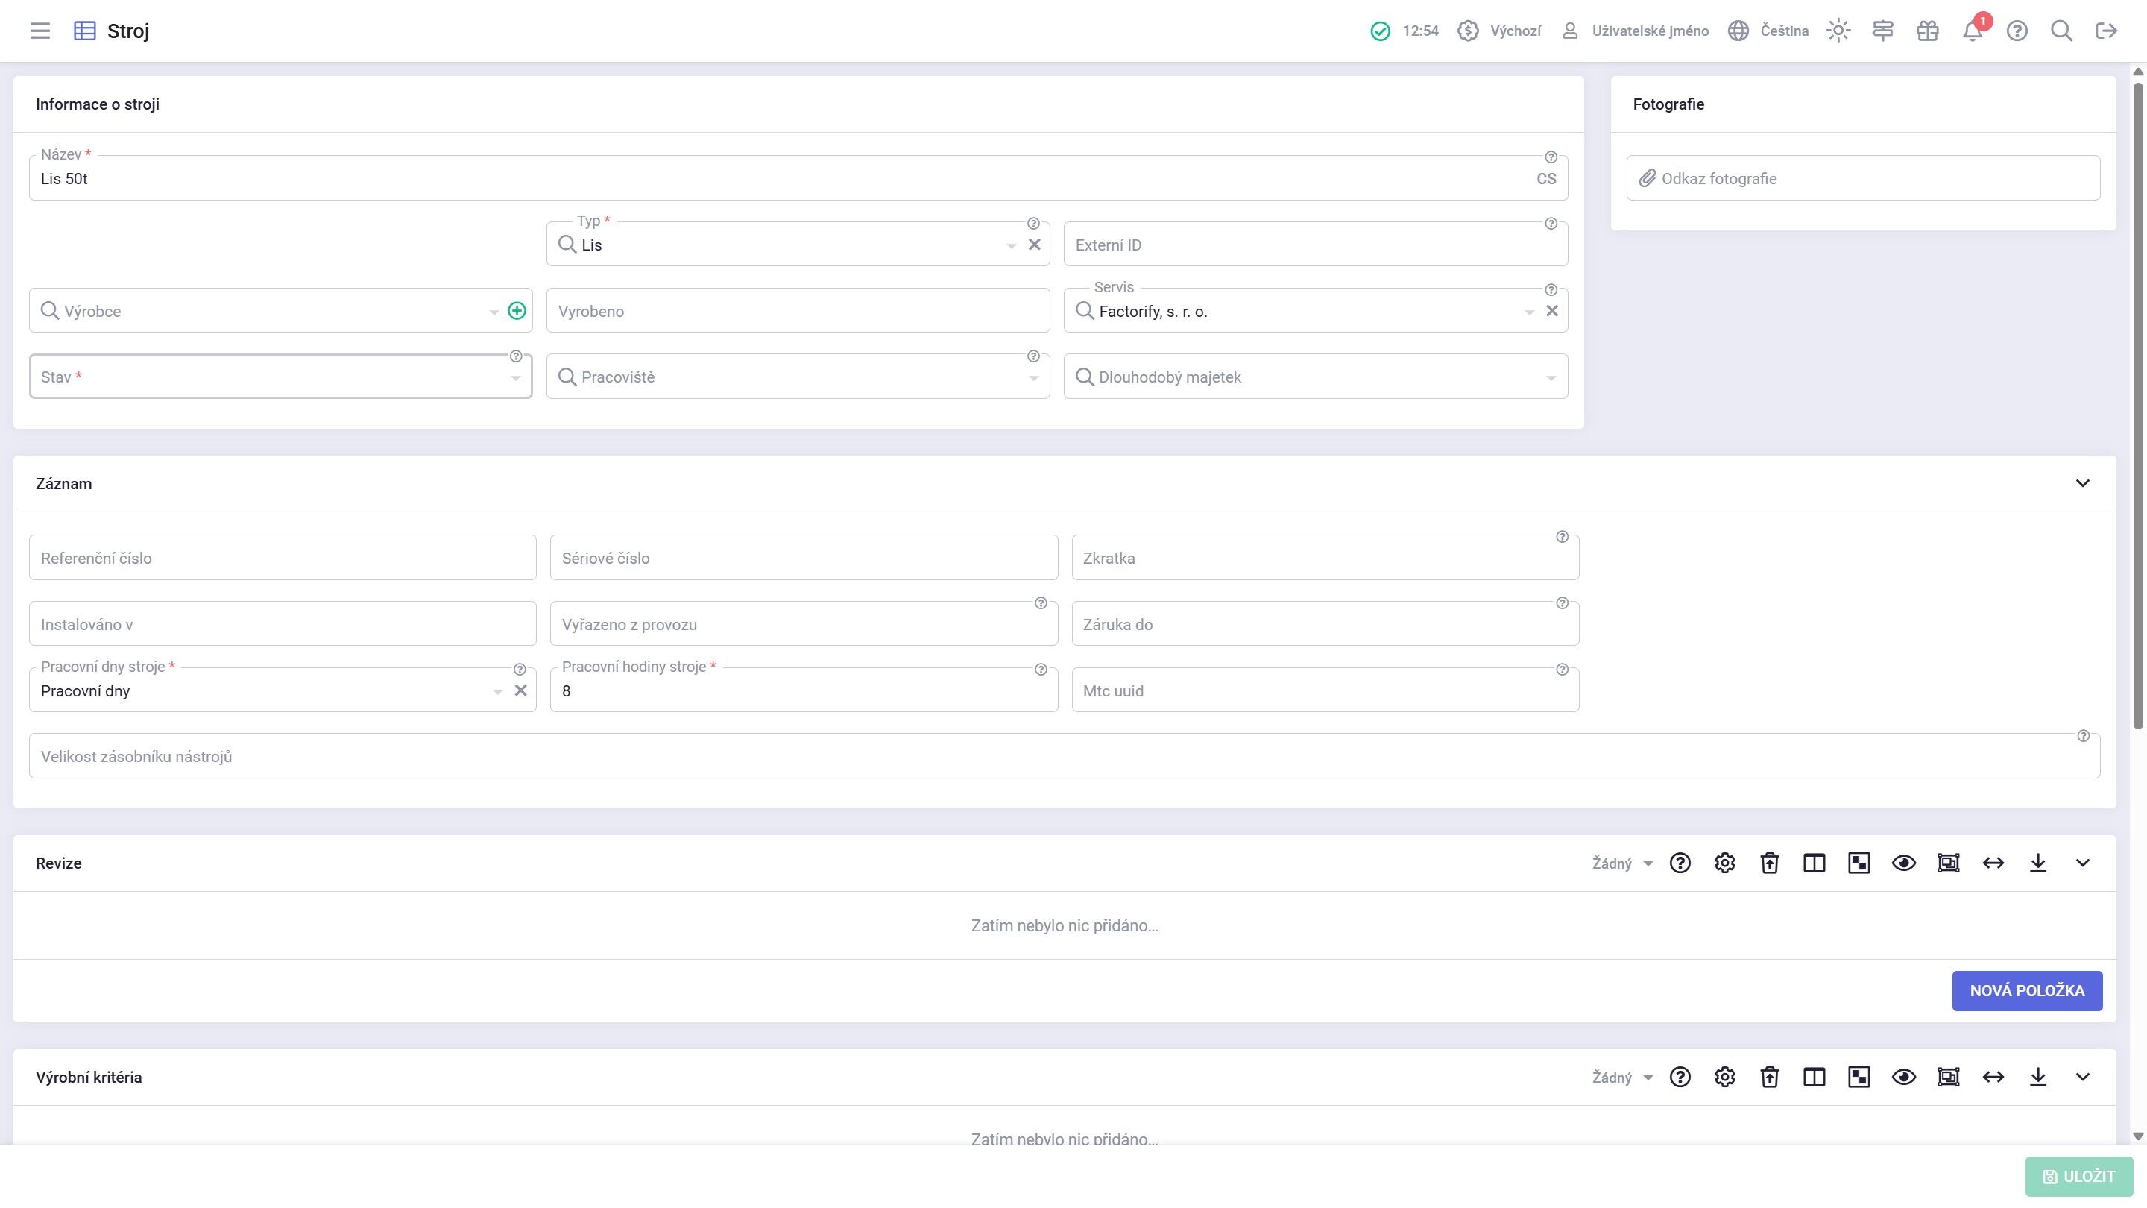Open the notifications bell
This screenshot has width=2147, height=1208.
tap(1972, 31)
